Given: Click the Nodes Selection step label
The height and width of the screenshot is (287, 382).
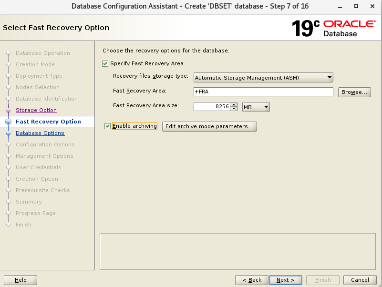Looking at the screenshot, I should [38, 87].
